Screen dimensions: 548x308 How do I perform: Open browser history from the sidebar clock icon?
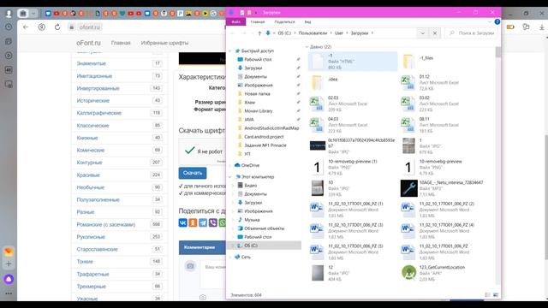pos(9,27)
